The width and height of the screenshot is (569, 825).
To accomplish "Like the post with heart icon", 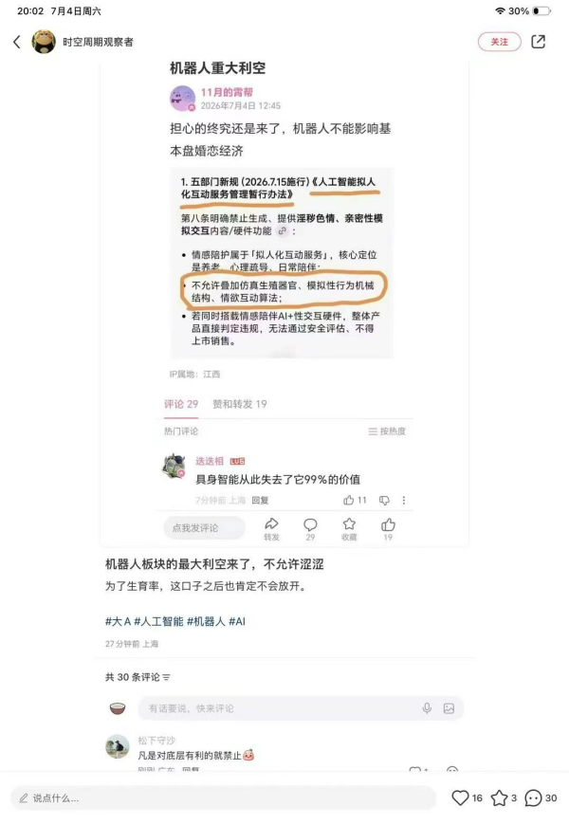I will coord(460,797).
